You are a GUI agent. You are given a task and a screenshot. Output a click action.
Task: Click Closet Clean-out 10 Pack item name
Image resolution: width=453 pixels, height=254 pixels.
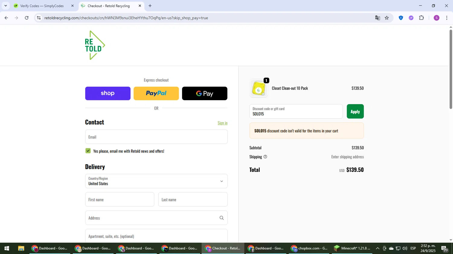[x=290, y=88]
